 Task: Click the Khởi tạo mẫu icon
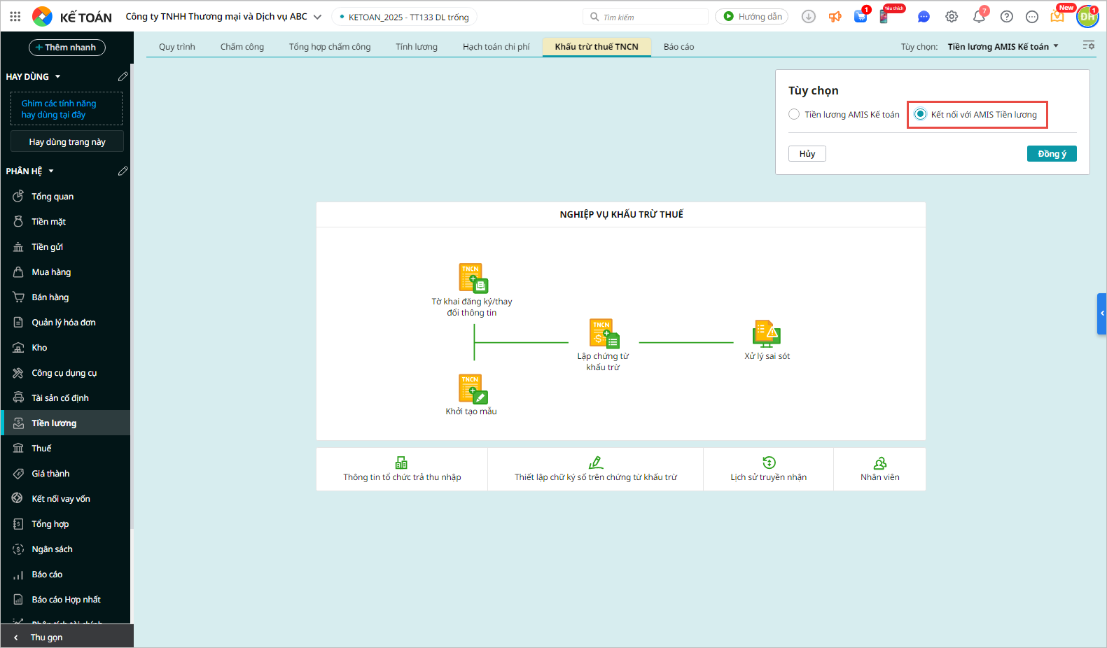click(473, 389)
